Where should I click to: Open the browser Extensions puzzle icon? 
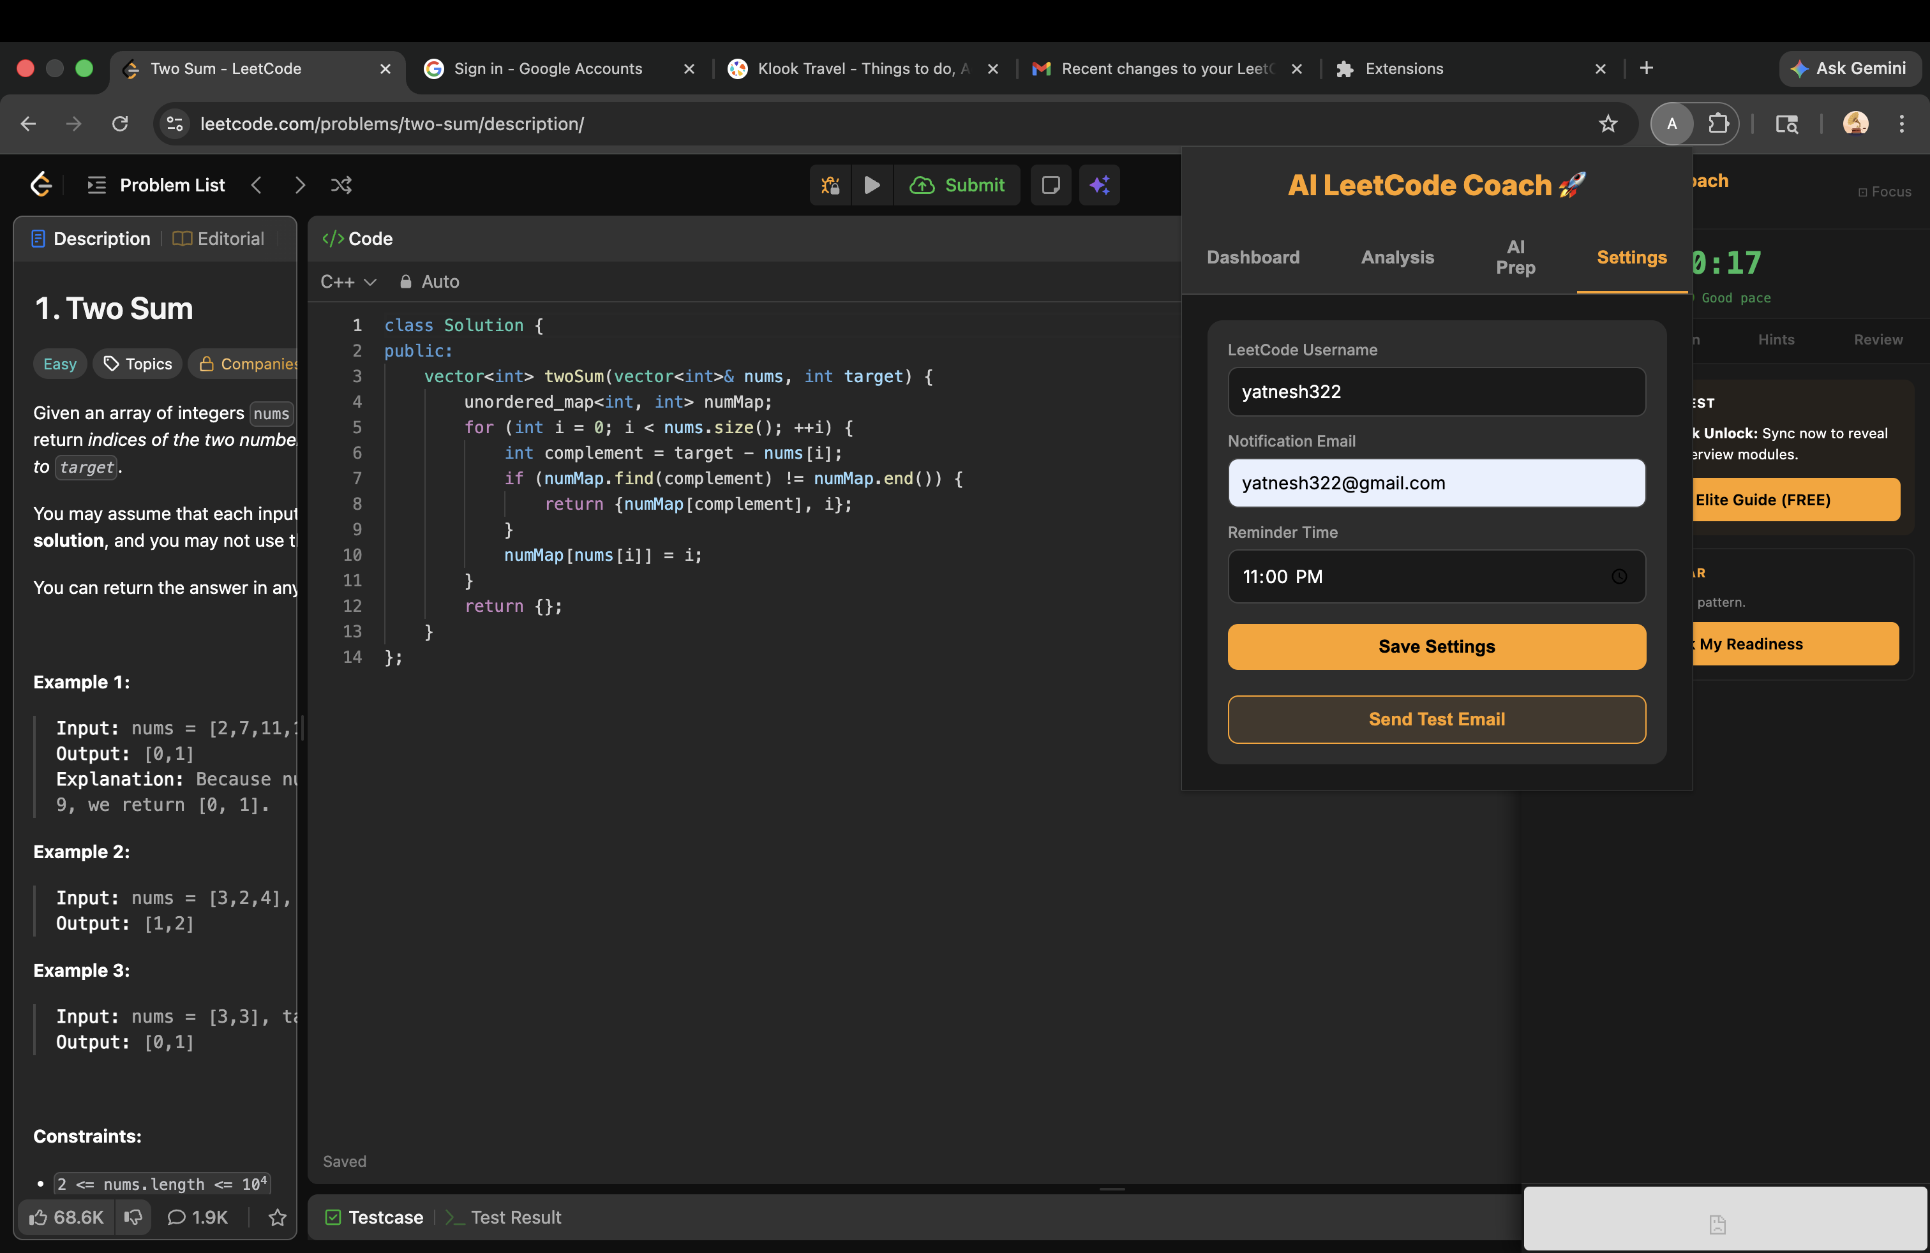pos(1720,123)
